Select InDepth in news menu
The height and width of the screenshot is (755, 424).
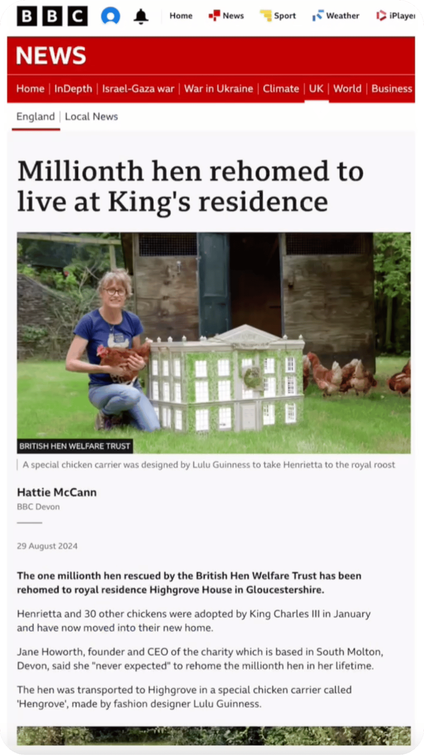[73, 89]
